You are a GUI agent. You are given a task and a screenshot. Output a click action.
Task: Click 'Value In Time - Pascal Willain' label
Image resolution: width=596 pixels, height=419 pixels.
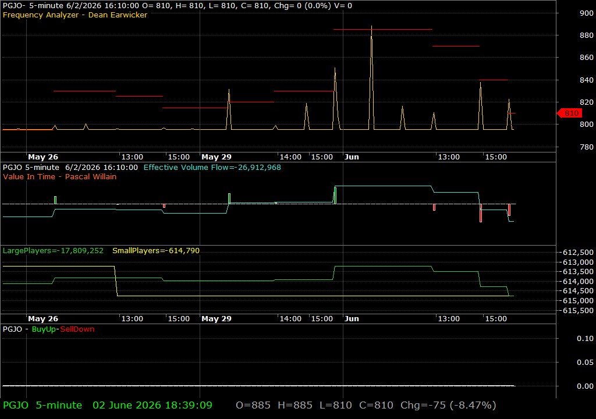click(60, 177)
